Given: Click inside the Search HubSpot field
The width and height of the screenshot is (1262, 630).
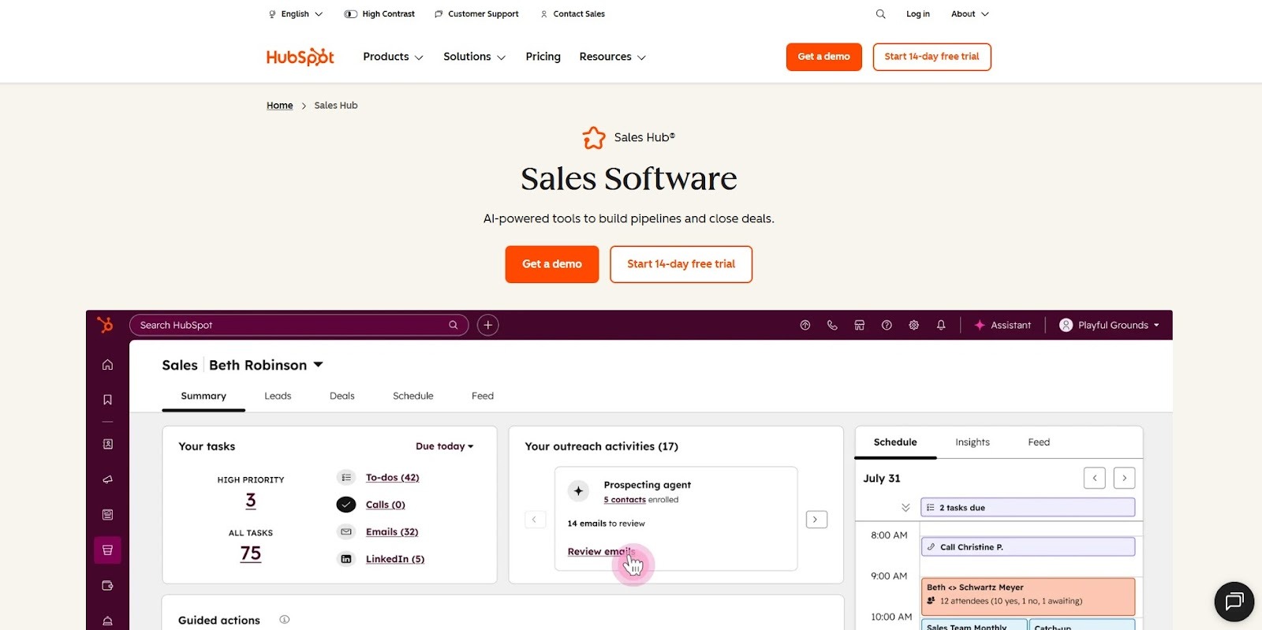Looking at the screenshot, I should click(299, 325).
